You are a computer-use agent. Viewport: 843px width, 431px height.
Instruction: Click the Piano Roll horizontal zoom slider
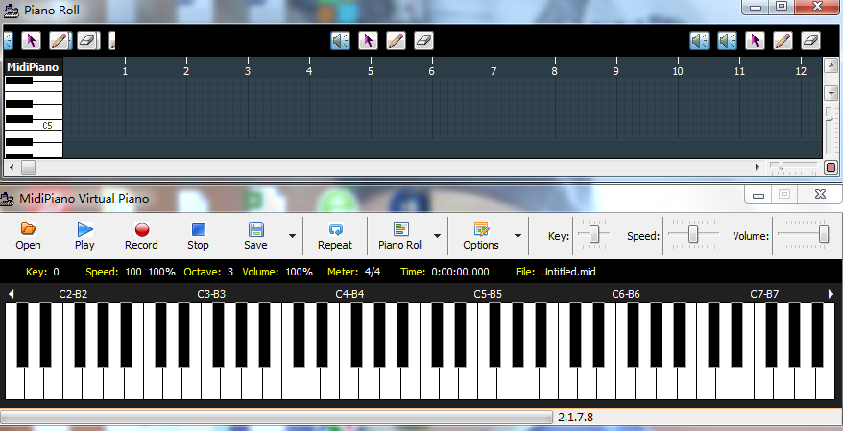781,167
